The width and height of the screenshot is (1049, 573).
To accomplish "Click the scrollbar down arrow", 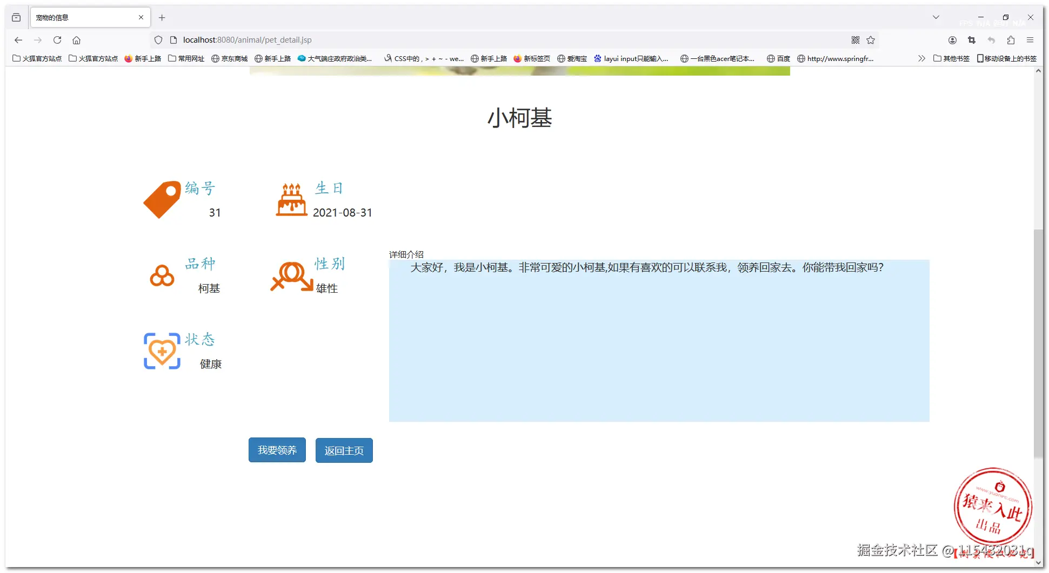I will click(1038, 563).
